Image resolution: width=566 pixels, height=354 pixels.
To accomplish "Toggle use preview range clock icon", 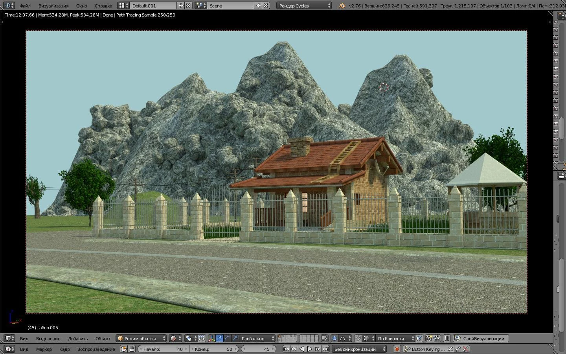I will pyautogui.click(x=124, y=349).
